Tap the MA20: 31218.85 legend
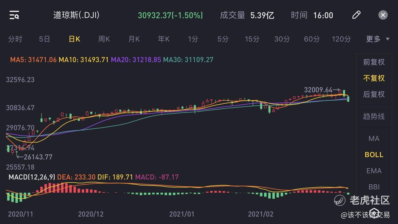 point(136,60)
